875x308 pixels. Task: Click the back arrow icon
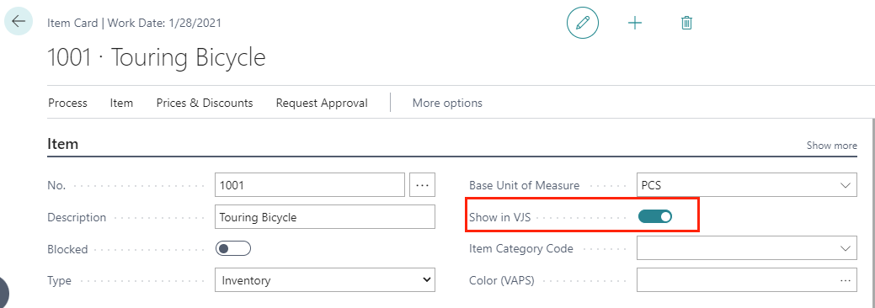pyautogui.click(x=19, y=21)
